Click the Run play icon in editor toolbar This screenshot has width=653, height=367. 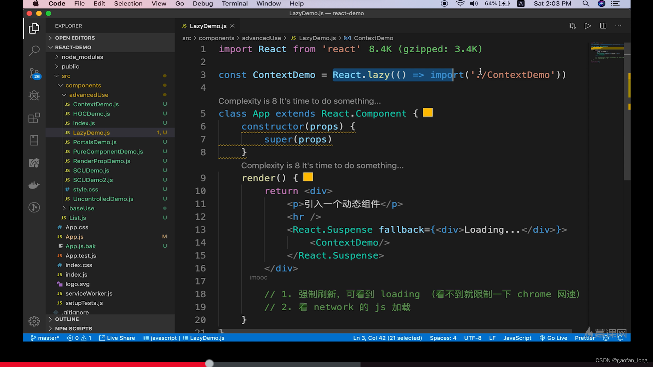click(587, 26)
